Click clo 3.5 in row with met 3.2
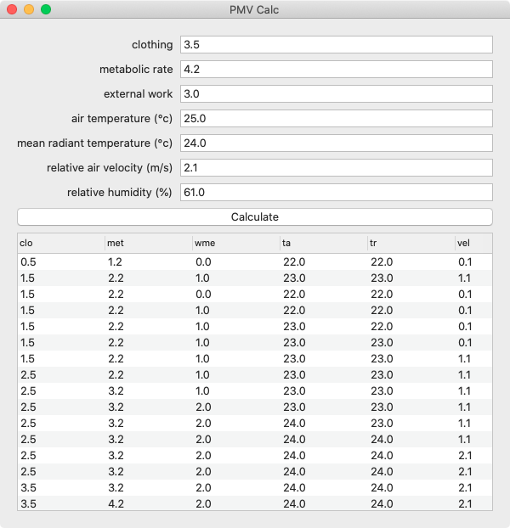This screenshot has height=528, width=510. 28,487
